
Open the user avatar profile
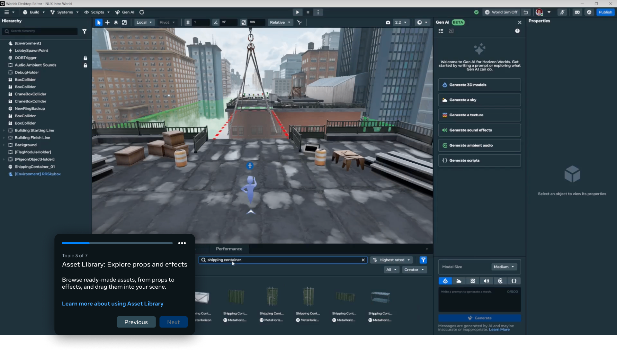coord(539,12)
